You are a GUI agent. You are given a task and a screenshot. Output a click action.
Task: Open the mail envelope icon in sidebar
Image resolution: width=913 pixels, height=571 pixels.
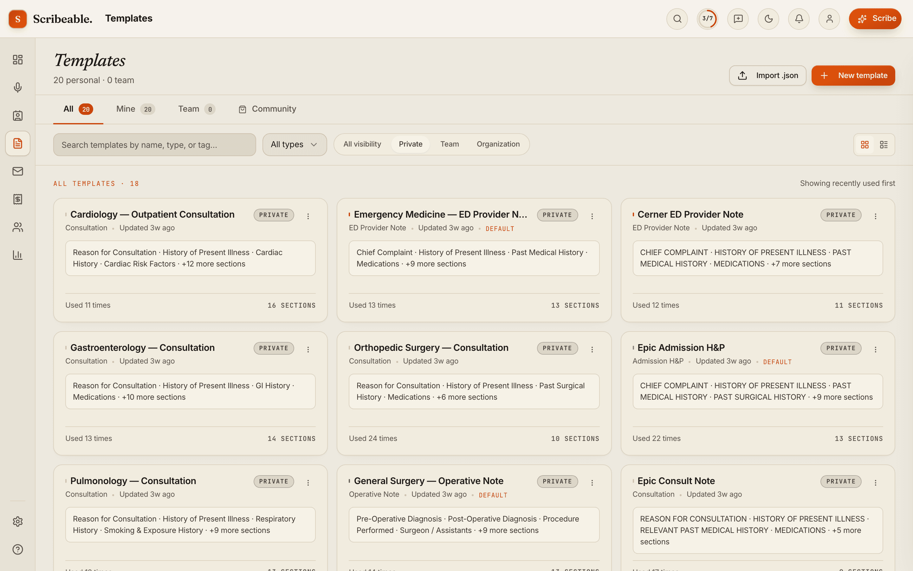pyautogui.click(x=18, y=171)
